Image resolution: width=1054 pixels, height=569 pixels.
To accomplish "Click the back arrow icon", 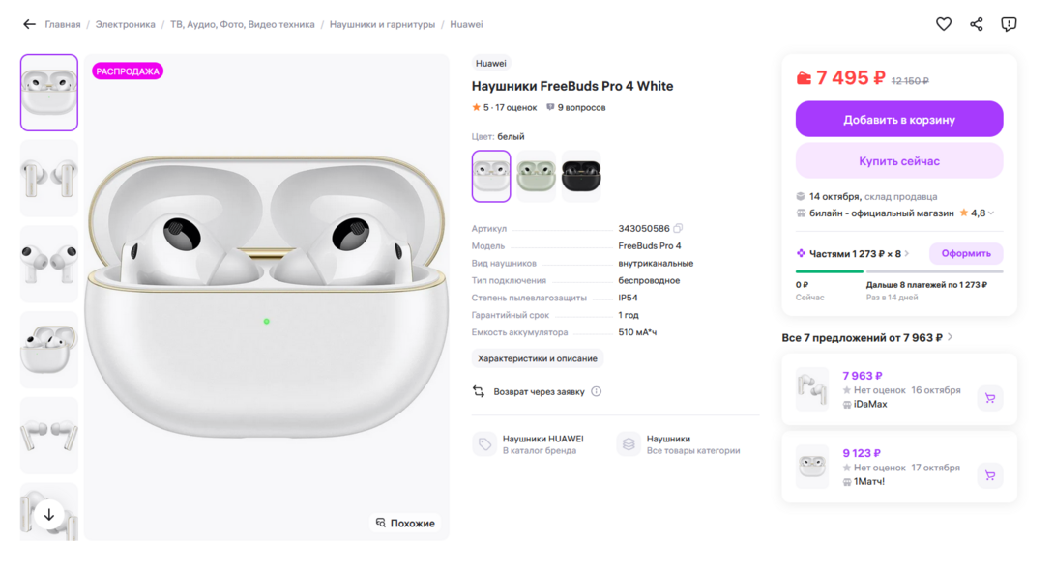I will pyautogui.click(x=29, y=24).
